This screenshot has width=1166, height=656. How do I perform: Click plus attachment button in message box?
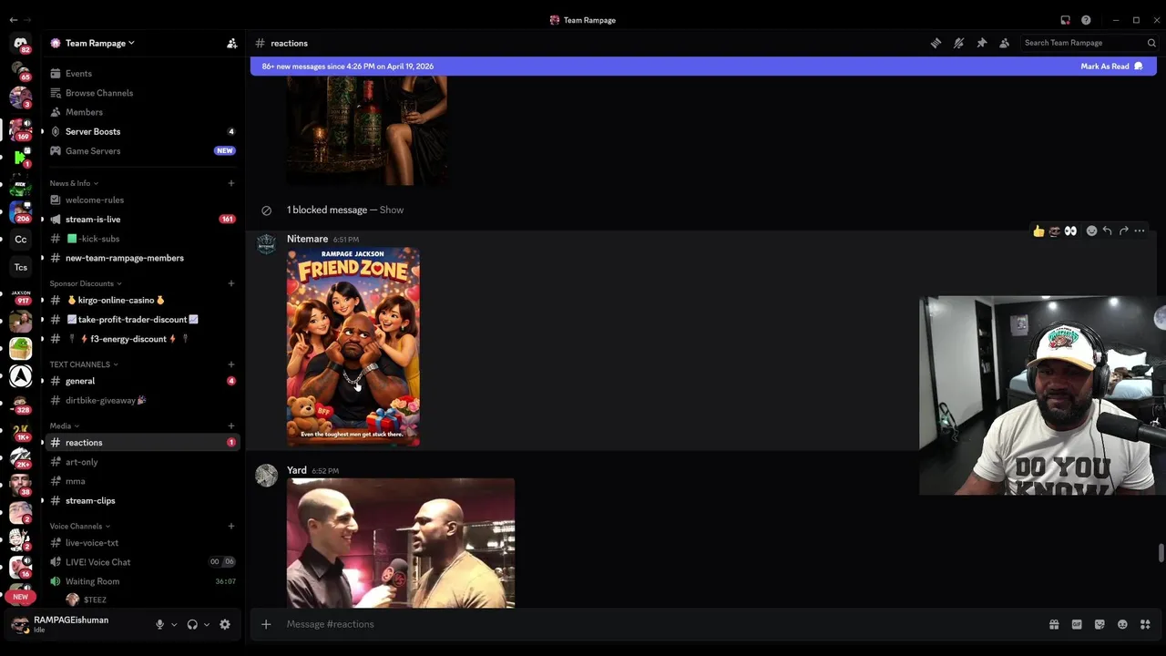coord(266,624)
